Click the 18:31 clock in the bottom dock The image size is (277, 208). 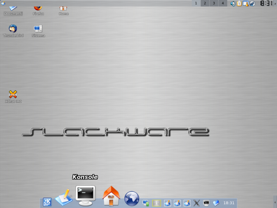[229, 203]
